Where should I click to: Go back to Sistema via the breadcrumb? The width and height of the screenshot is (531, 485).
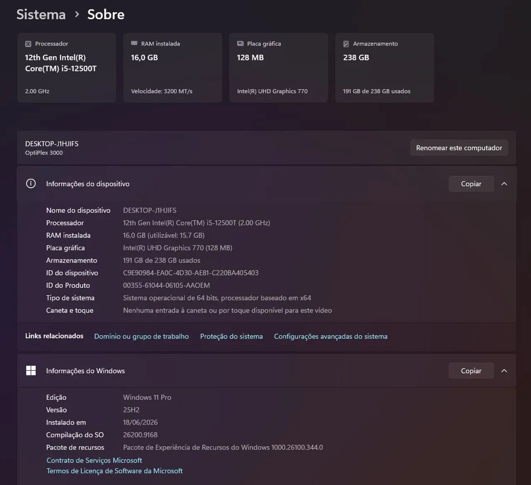[x=41, y=14]
